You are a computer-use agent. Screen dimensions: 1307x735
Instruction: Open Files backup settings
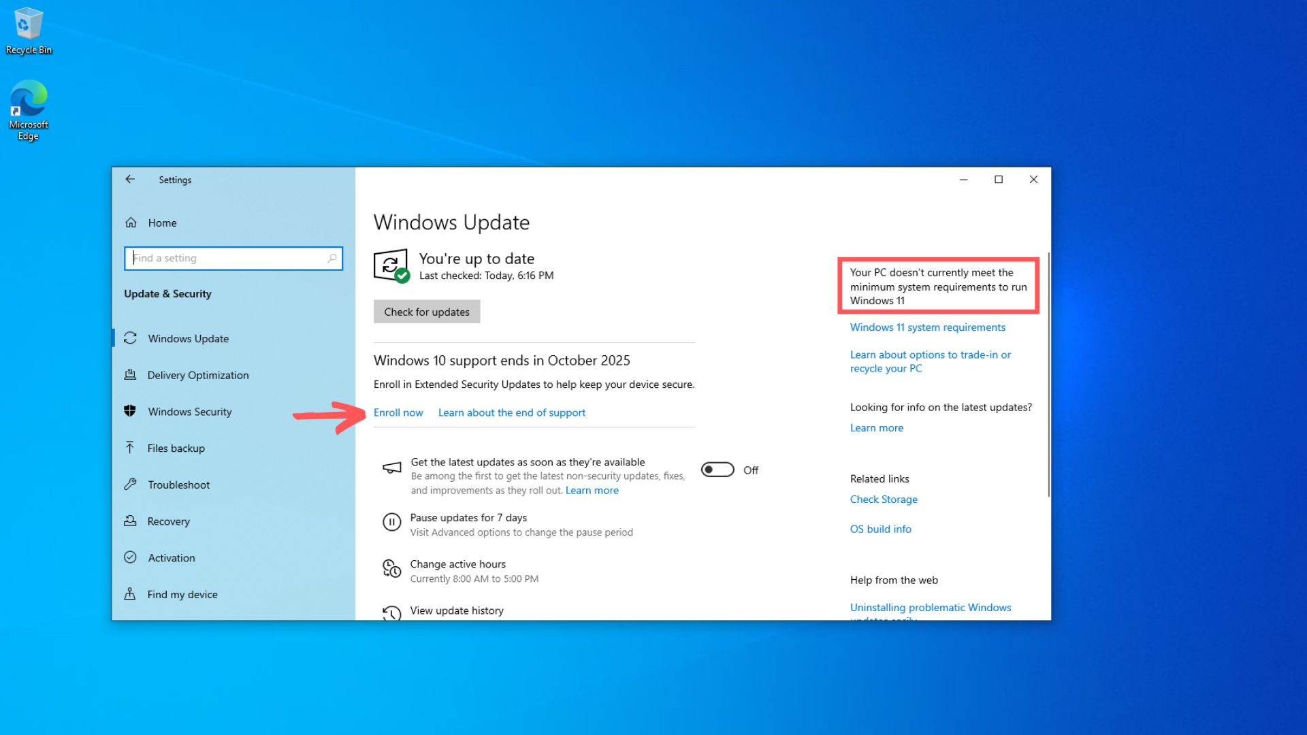pyautogui.click(x=176, y=448)
